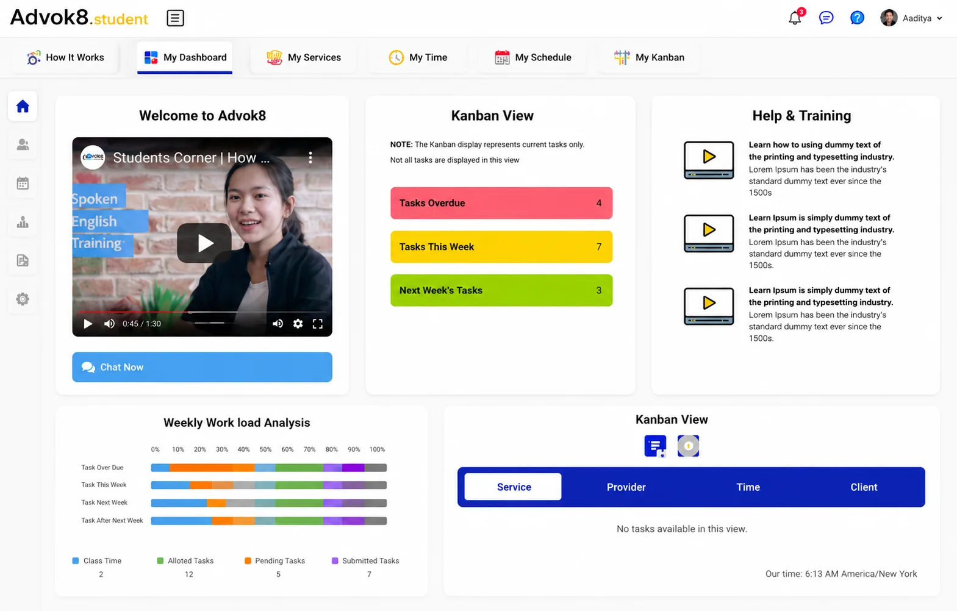Viewport: 957px width, 611px height.
Task: Click the Task Next Week workload bar
Action: click(269, 503)
